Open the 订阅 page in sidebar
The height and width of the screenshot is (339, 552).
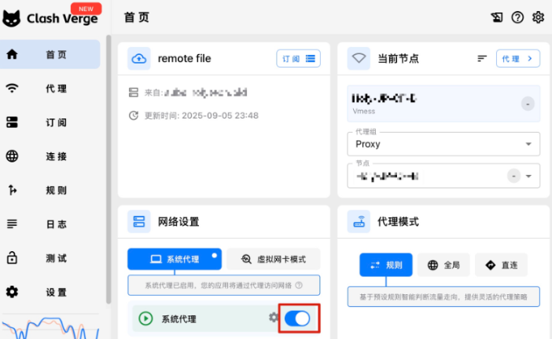tap(55, 122)
